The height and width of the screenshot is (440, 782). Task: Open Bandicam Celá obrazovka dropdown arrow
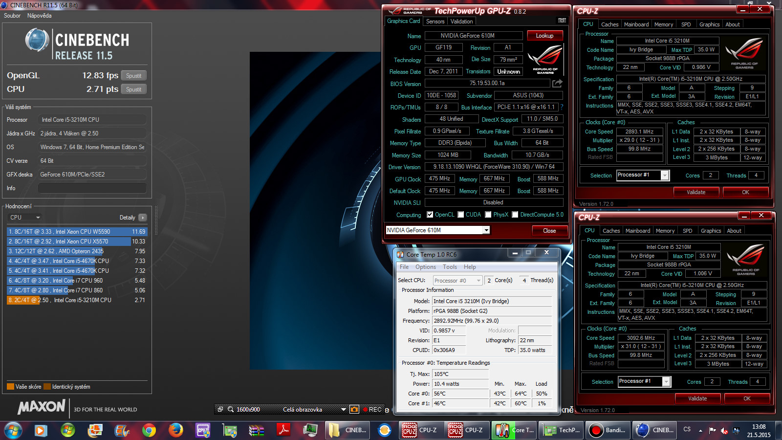[x=344, y=409]
